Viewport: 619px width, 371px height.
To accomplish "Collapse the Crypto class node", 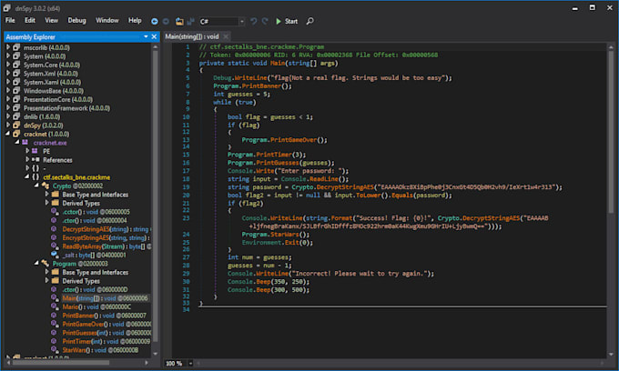I will 36,185.
